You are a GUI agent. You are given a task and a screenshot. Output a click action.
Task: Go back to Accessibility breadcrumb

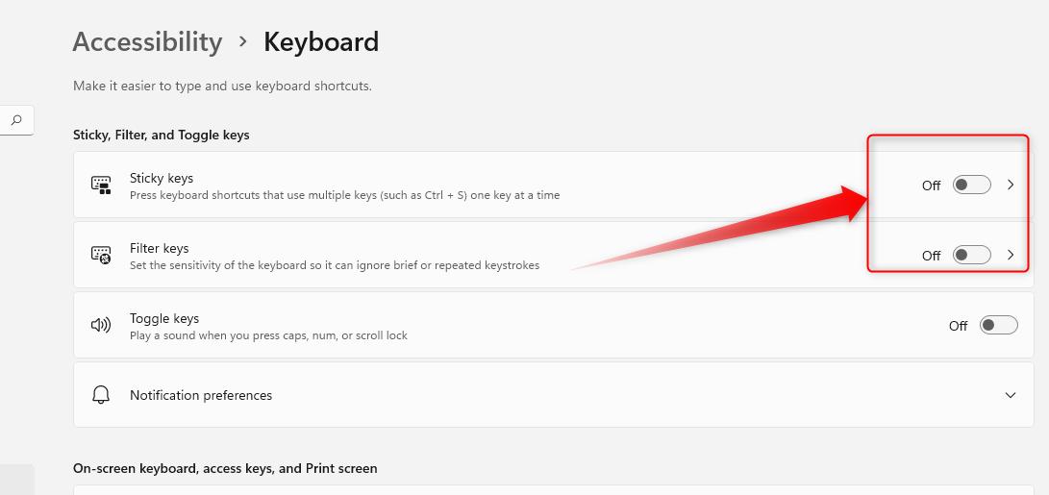coord(147,41)
